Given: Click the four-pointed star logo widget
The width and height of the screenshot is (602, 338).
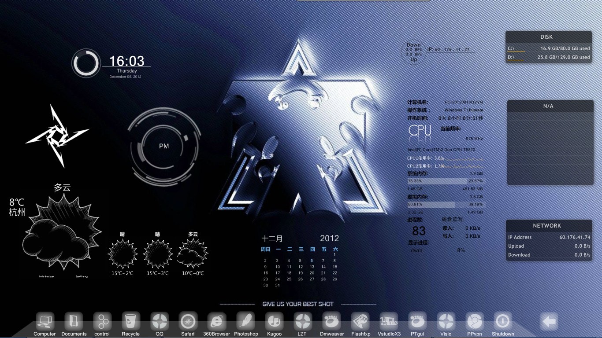Looking at the screenshot, I should click(x=57, y=136).
